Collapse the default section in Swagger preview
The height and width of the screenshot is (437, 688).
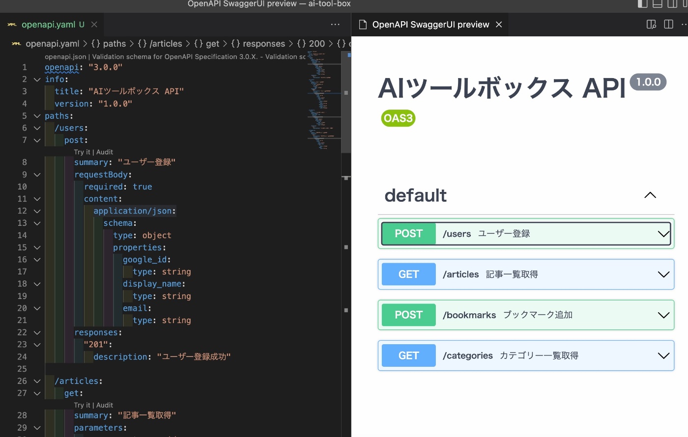click(x=650, y=195)
